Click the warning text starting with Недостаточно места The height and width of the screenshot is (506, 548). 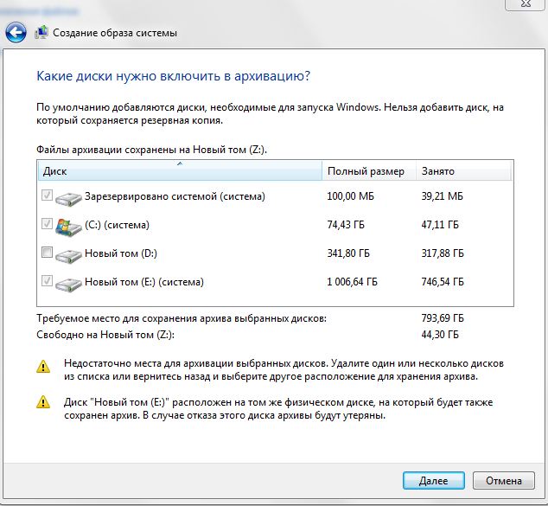pyautogui.click(x=284, y=370)
